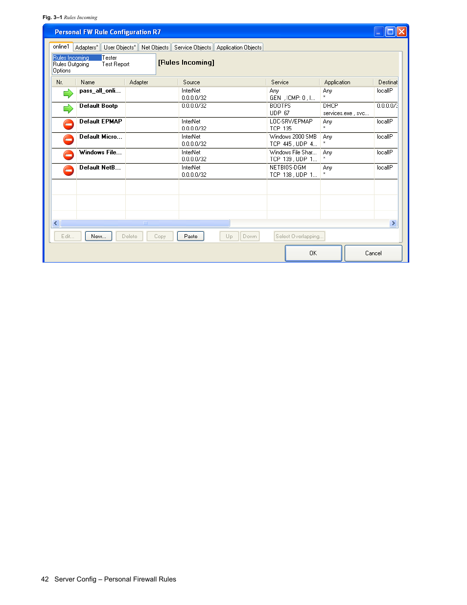This screenshot has width=467, height=605.
Task: Click the New... button
Action: click(x=98, y=236)
